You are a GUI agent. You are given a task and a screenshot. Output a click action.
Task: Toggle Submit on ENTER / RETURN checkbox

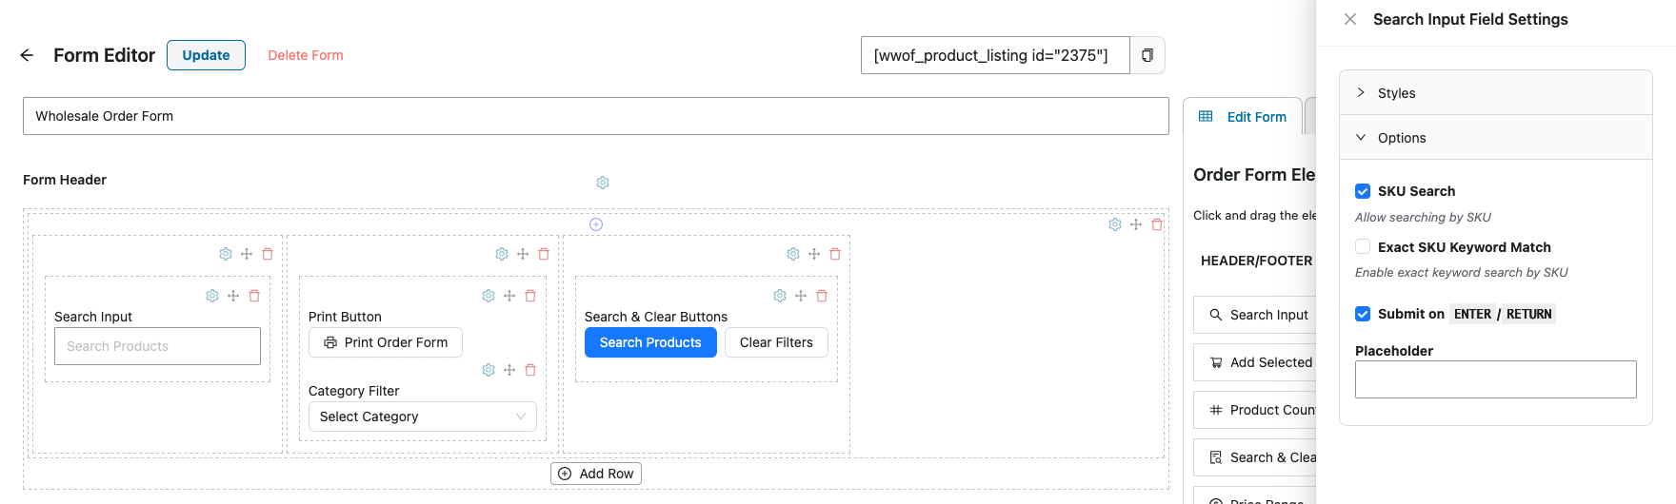click(x=1363, y=314)
